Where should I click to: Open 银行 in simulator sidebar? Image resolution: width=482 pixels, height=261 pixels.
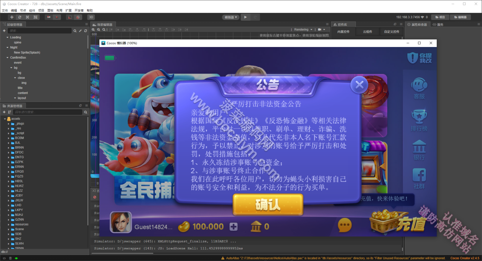click(419, 150)
